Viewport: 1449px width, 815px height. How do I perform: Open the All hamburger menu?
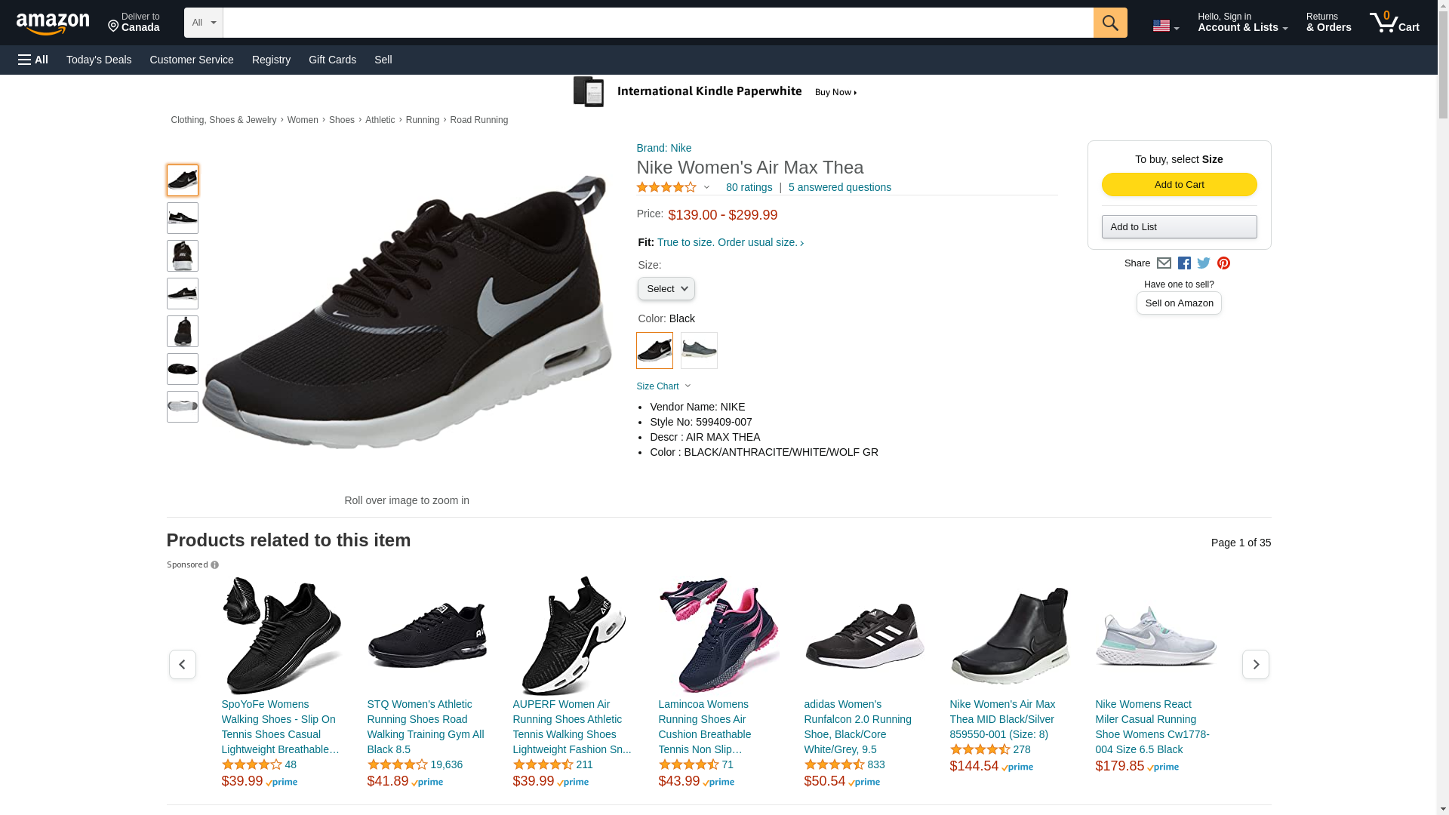point(33,60)
